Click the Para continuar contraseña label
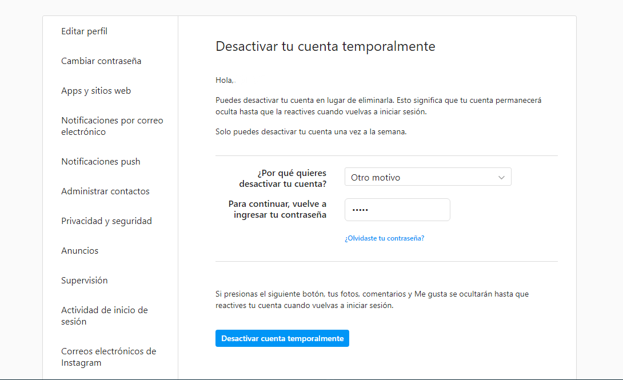 coord(277,209)
